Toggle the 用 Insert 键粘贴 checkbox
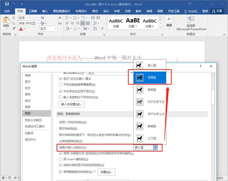 60,159
